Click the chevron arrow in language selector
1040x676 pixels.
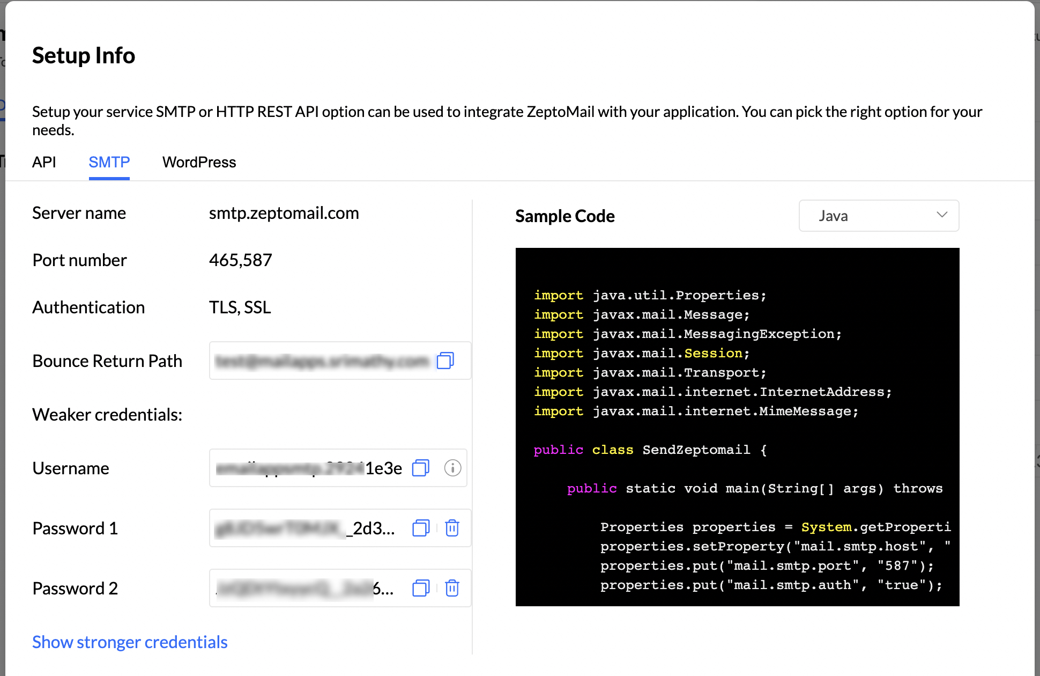942,215
